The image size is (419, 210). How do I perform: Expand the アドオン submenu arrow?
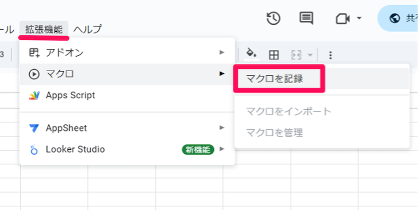pos(222,52)
